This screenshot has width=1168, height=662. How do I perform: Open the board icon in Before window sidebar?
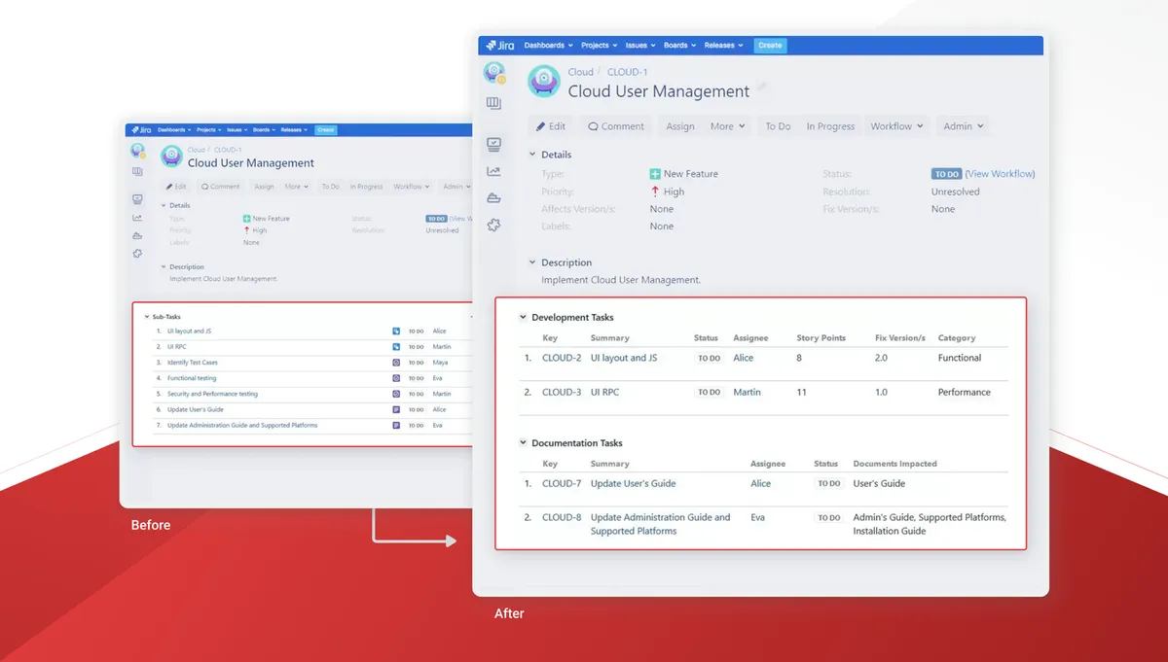(137, 171)
